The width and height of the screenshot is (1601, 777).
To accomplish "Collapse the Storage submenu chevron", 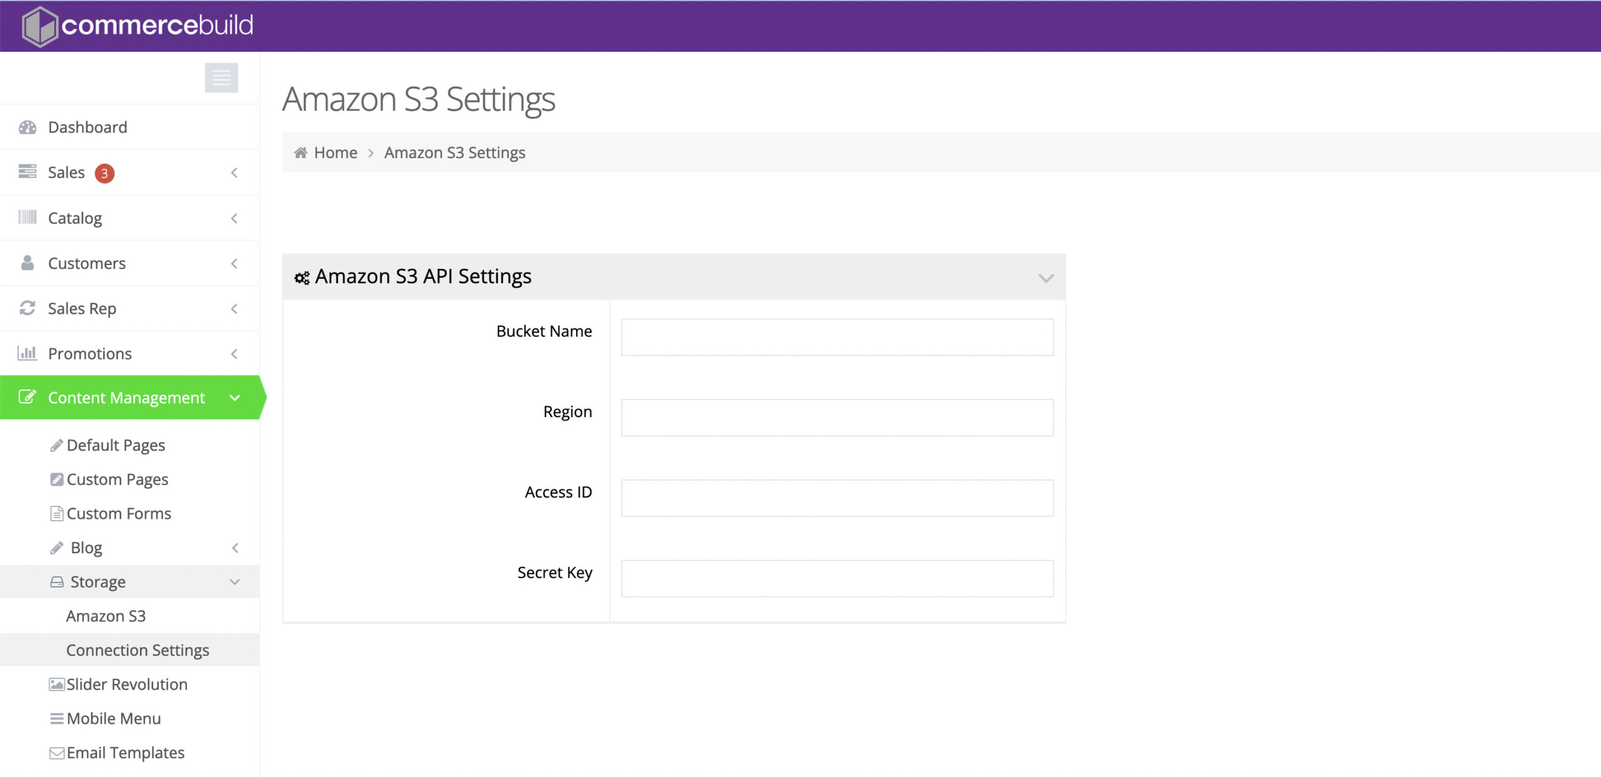I will (x=235, y=582).
